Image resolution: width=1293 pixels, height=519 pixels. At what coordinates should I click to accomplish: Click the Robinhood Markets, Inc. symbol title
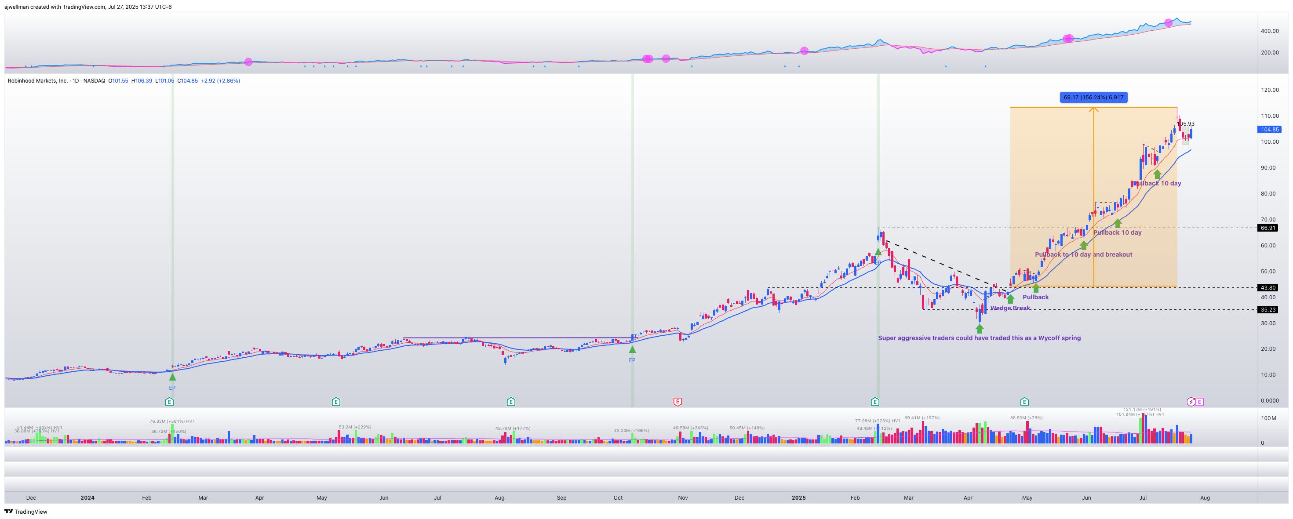37,81
